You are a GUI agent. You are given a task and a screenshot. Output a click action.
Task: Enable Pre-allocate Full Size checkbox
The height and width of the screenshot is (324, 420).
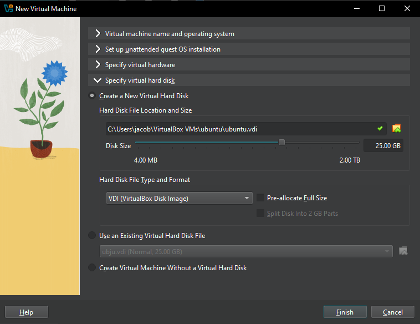pyautogui.click(x=260, y=198)
